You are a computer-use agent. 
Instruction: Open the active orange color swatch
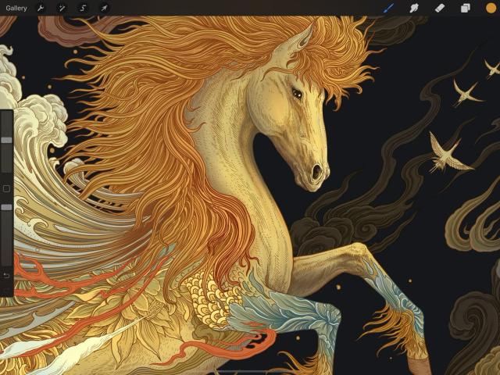pyautogui.click(x=491, y=8)
